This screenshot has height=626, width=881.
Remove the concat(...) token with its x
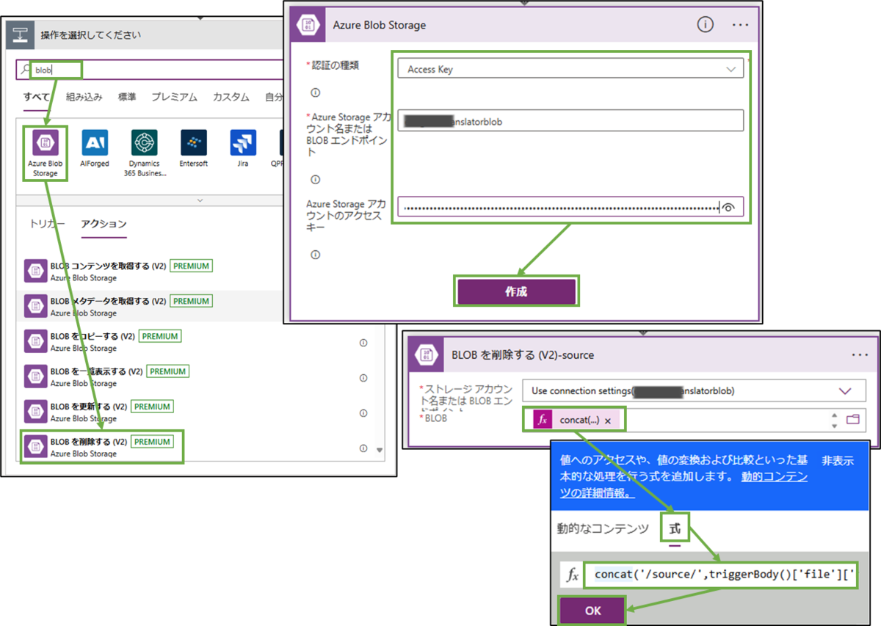pyautogui.click(x=608, y=421)
